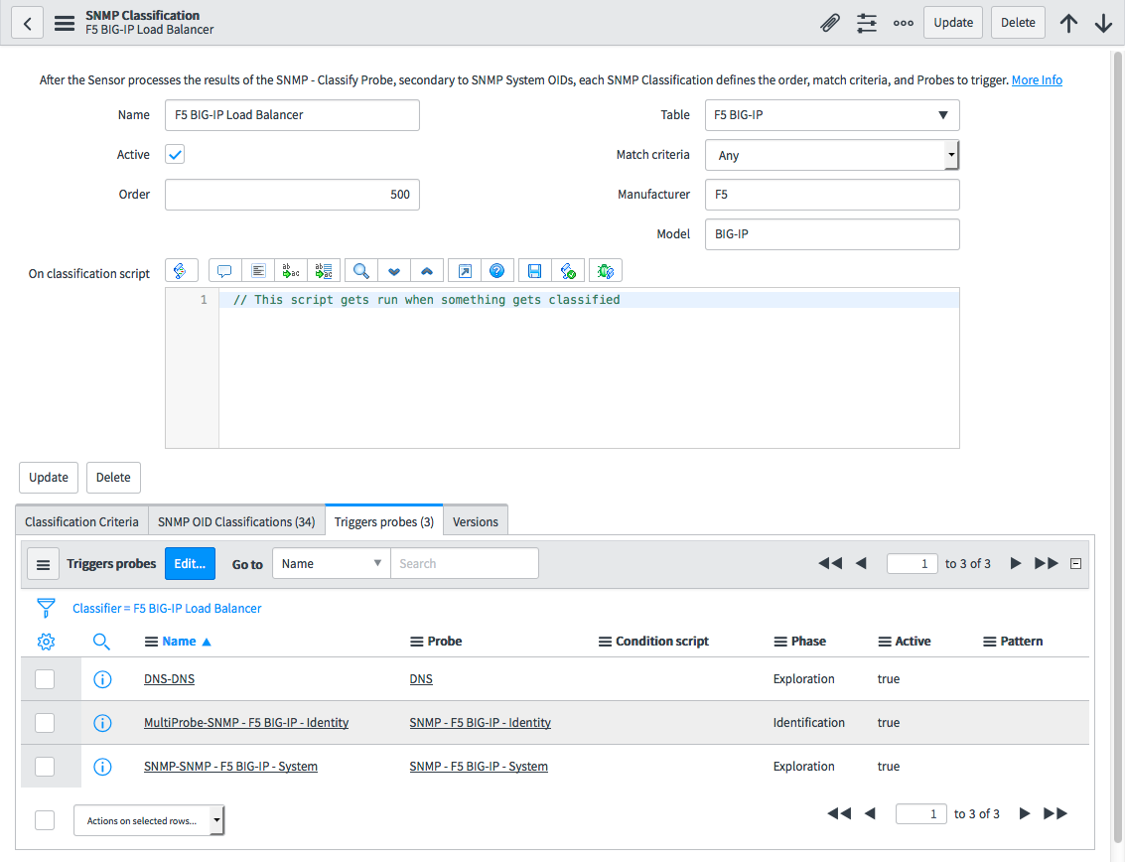
Task: Switch to Classification Criteria tab
Action: point(81,521)
